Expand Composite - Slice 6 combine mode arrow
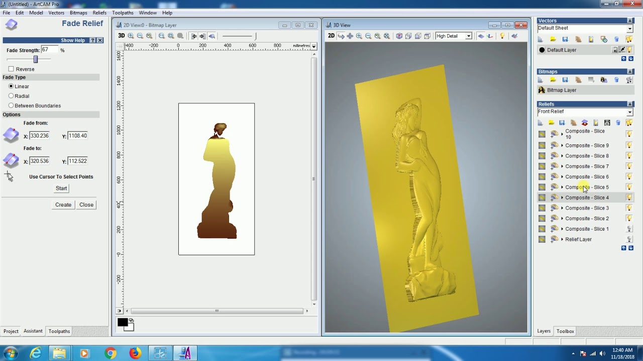The image size is (643, 361). (562, 177)
